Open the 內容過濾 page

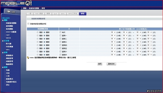pos(9,47)
